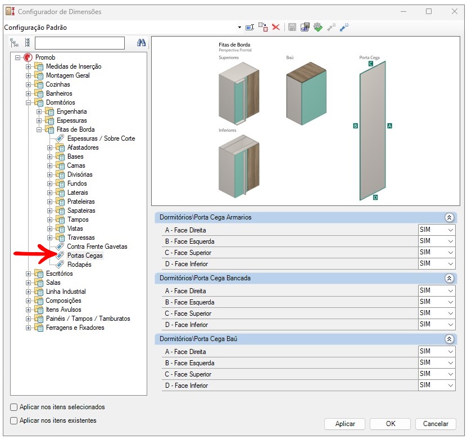Click the gear with green checkmark icon

pos(318,27)
